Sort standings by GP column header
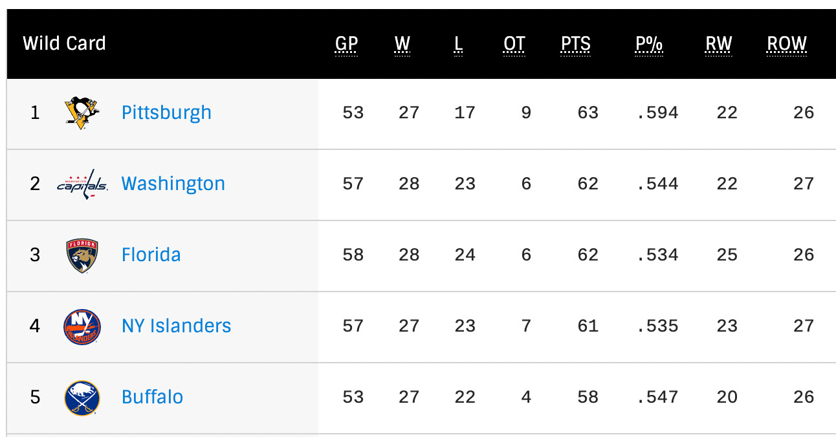The image size is (836, 437). coord(346,44)
